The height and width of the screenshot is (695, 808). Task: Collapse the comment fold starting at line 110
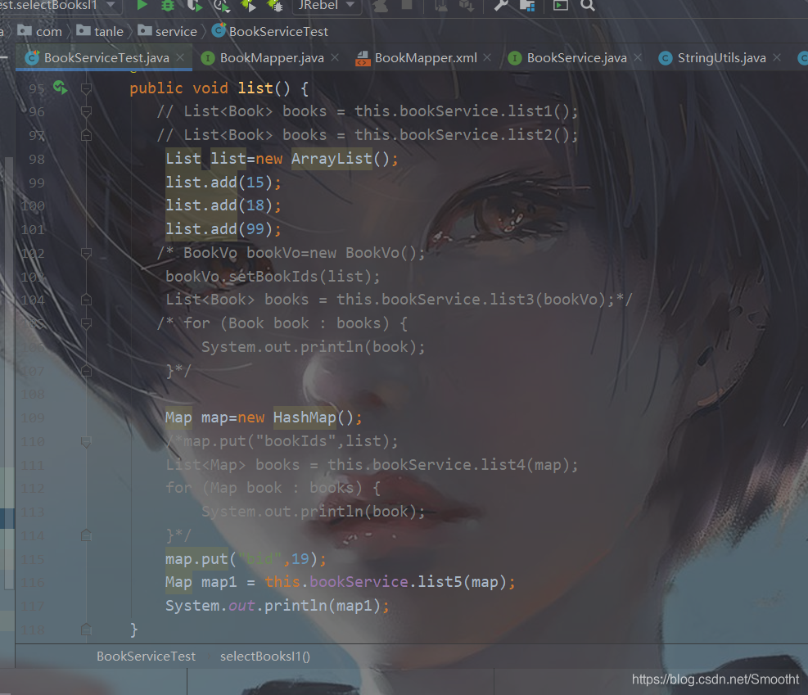(86, 441)
